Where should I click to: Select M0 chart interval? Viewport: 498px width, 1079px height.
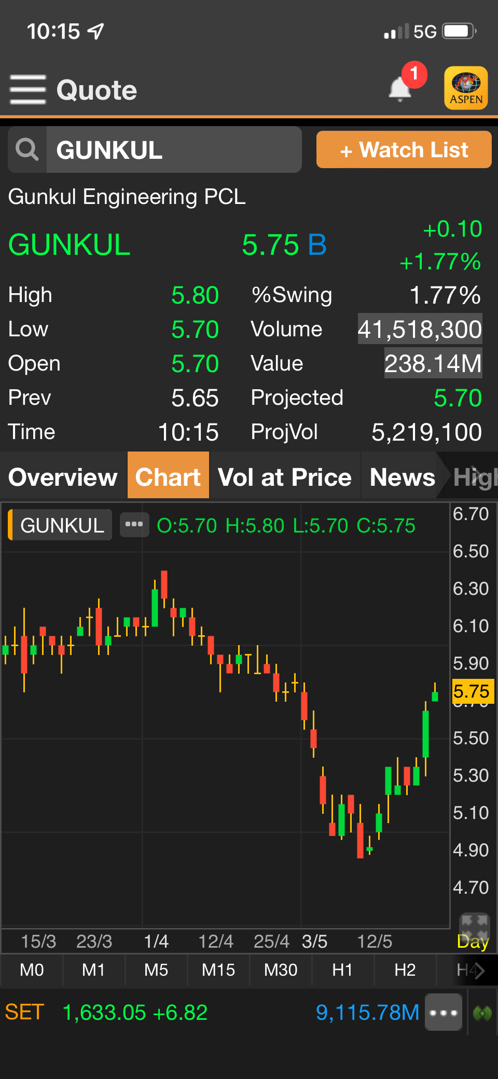pyautogui.click(x=32, y=969)
